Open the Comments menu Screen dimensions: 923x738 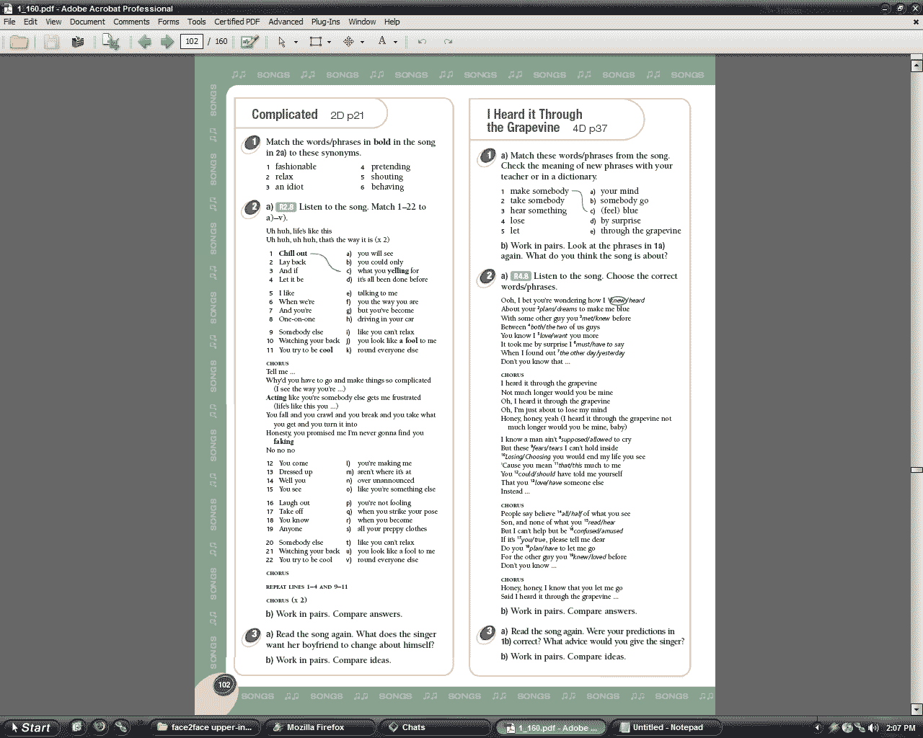tap(131, 22)
